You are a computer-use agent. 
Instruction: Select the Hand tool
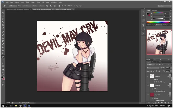[x=3, y=69]
